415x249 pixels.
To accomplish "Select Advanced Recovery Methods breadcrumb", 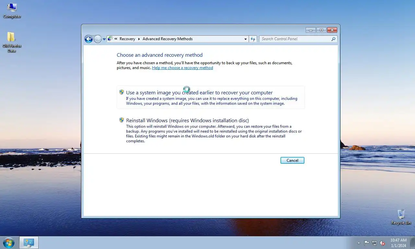I will [x=168, y=39].
